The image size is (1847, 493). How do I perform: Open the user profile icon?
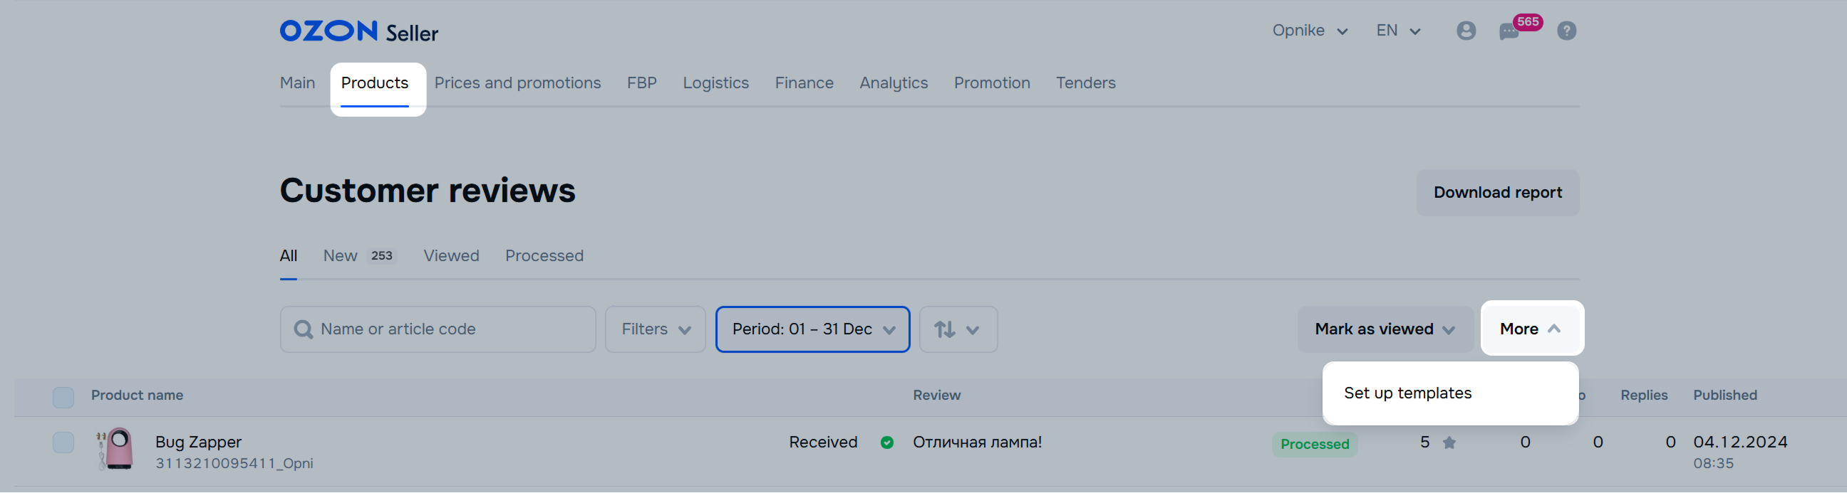1466,31
